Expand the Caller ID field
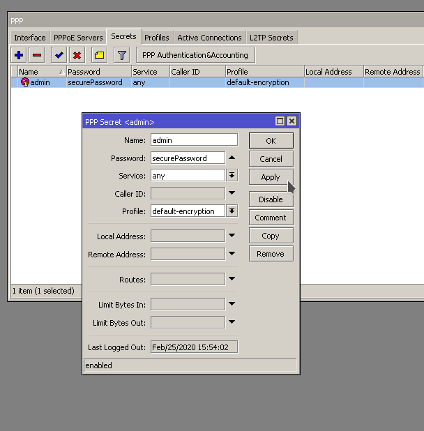 pyautogui.click(x=232, y=193)
